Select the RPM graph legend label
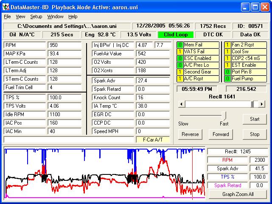Image resolution: width=272 pixels, height=204 pixels. [x=227, y=160]
